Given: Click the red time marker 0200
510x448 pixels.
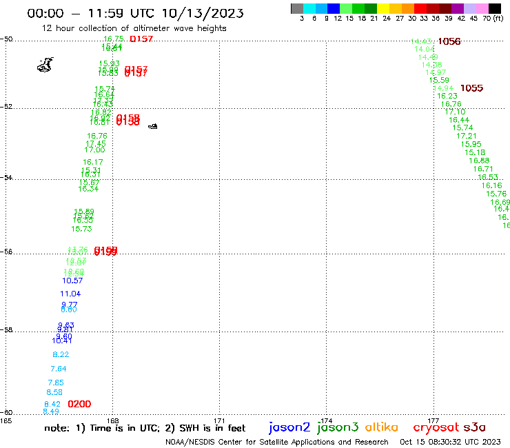Looking at the screenshot, I should [x=79, y=404].
